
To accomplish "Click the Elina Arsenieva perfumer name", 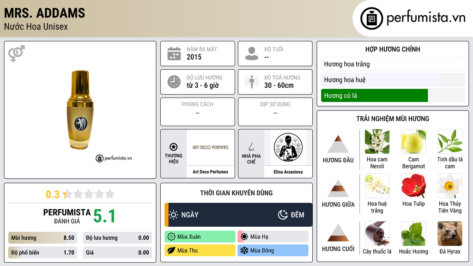I will coord(288,172).
